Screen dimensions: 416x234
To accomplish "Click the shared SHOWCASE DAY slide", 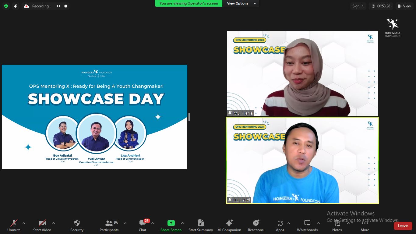I will point(94,117).
